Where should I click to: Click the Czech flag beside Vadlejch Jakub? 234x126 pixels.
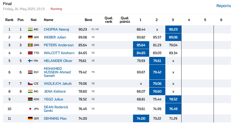click(x=30, y=83)
